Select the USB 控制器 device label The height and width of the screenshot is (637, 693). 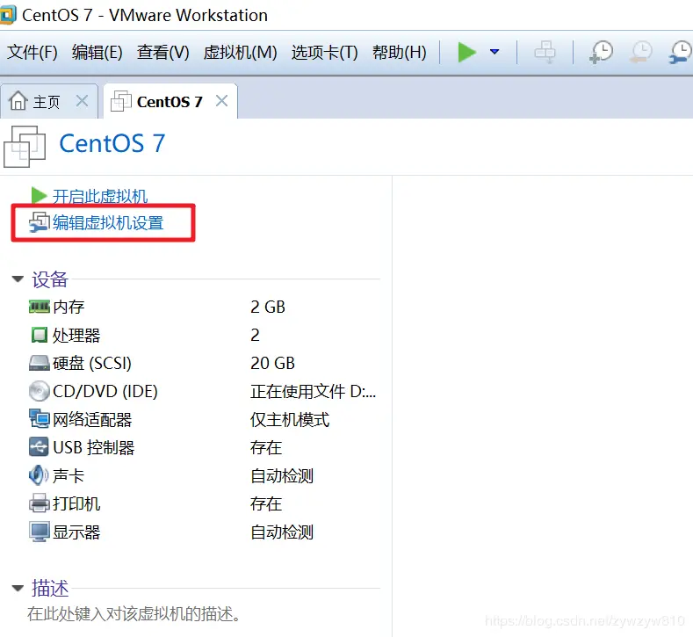click(x=94, y=448)
